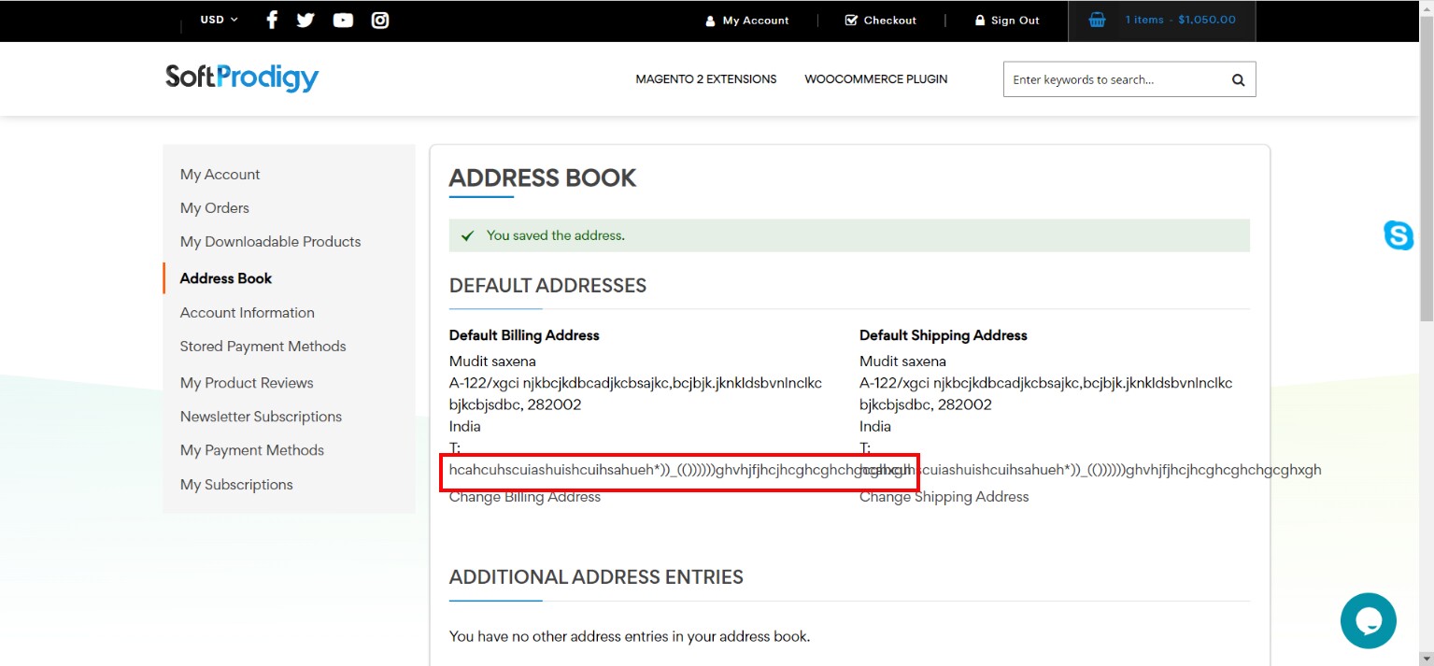Expand the USD currency dropdown

point(216,19)
